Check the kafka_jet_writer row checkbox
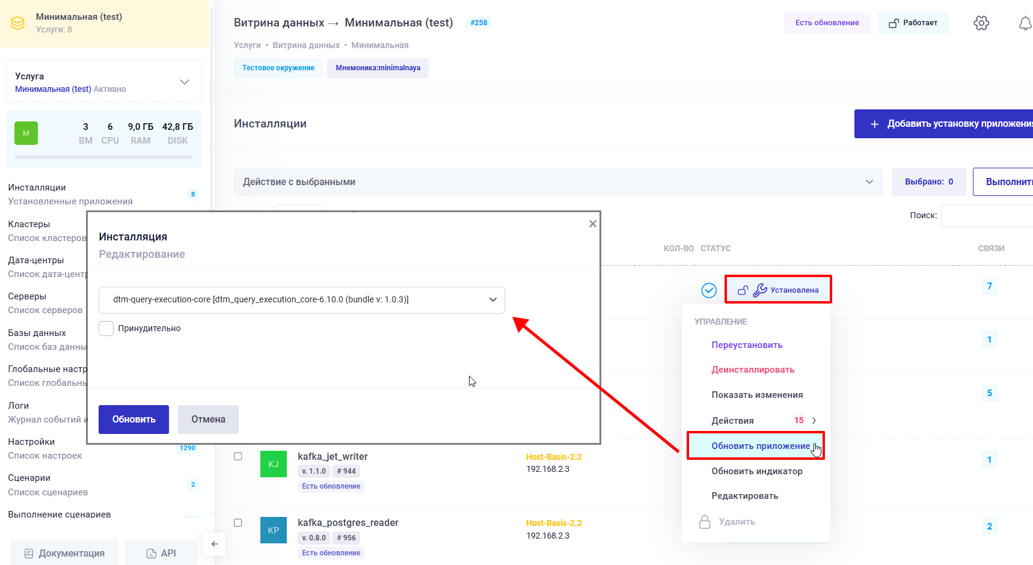This screenshot has height=565, width=1033. (x=238, y=456)
